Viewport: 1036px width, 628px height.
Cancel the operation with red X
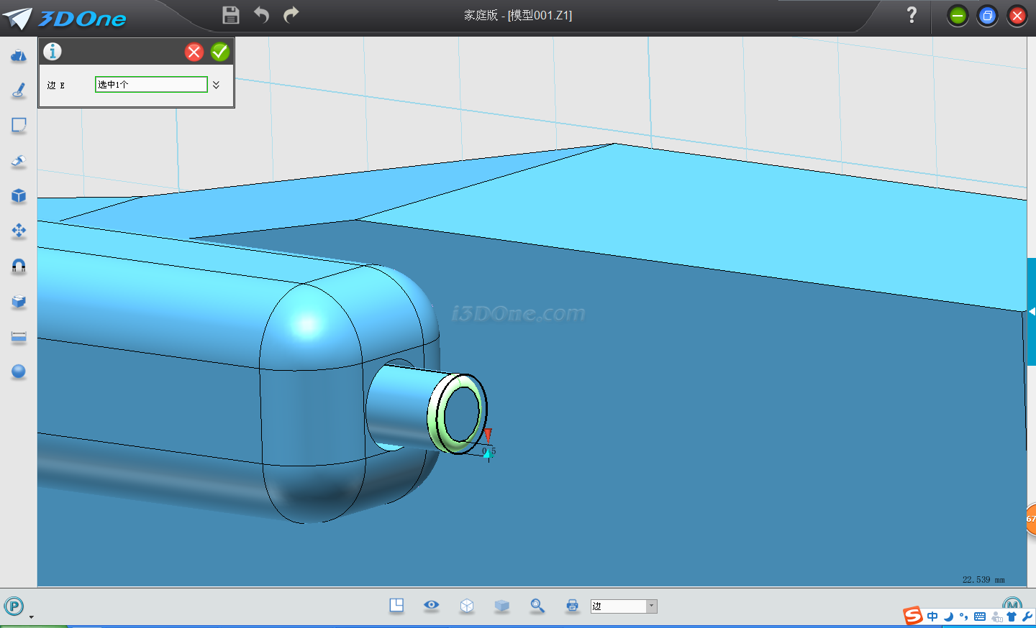tap(194, 52)
